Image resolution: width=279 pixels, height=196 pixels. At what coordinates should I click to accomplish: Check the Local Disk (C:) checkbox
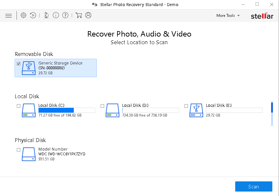tap(18, 106)
